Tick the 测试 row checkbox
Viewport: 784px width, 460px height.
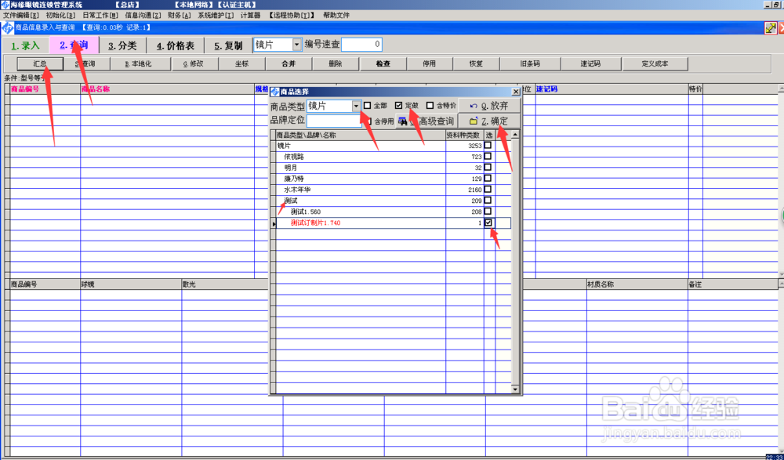tap(488, 201)
